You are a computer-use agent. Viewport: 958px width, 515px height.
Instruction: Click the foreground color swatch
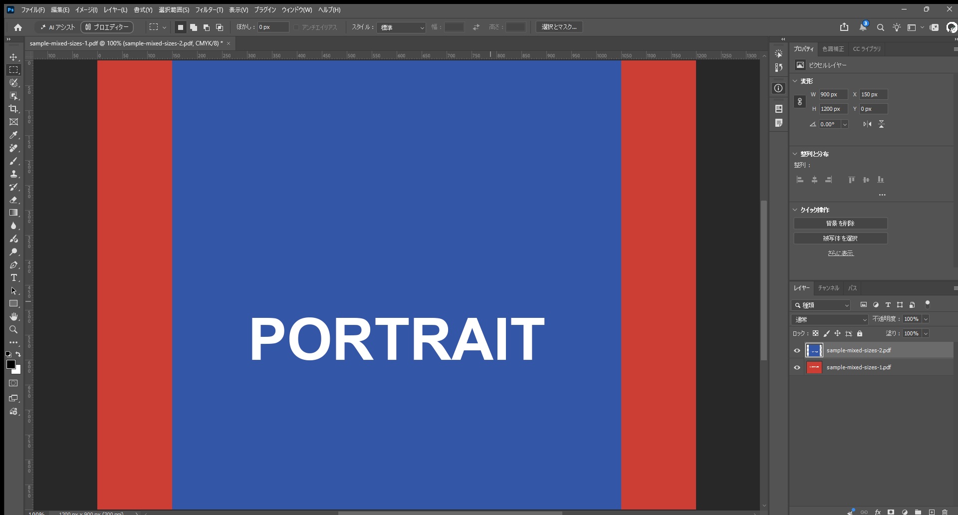(10, 364)
